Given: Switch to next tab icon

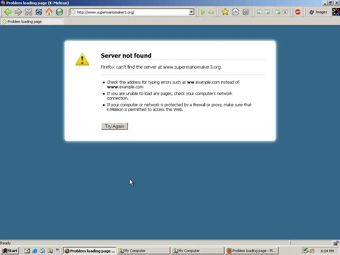Looking at the screenshot, I should 267,12.
